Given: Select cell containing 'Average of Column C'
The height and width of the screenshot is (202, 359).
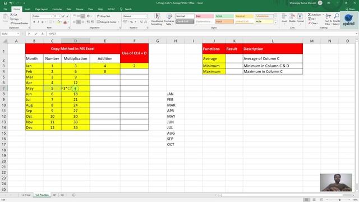Looking at the screenshot, I should pyautogui.click(x=273, y=58).
